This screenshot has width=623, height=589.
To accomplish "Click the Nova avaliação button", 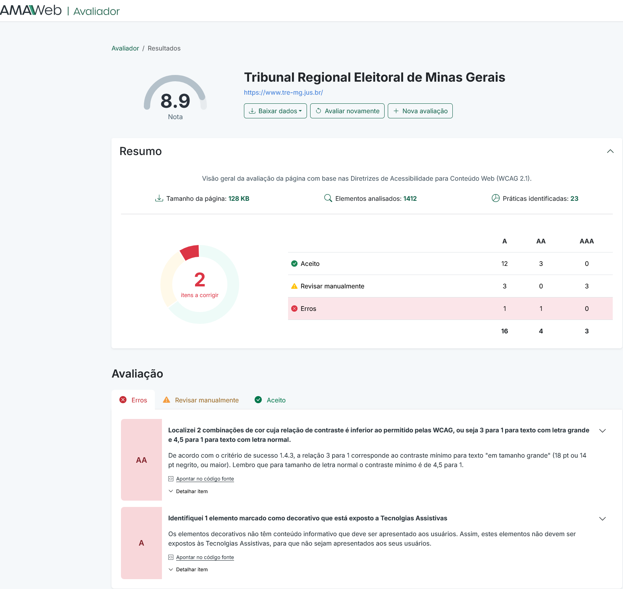I will (x=420, y=111).
